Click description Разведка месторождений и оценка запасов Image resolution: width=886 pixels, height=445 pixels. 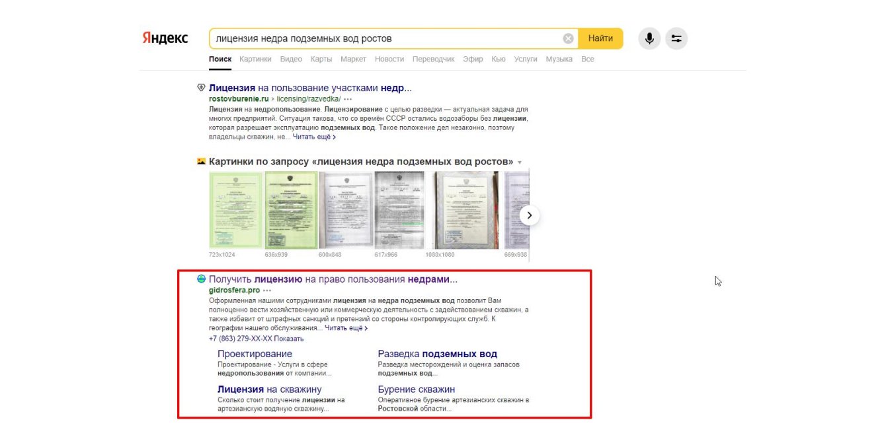coord(449,368)
